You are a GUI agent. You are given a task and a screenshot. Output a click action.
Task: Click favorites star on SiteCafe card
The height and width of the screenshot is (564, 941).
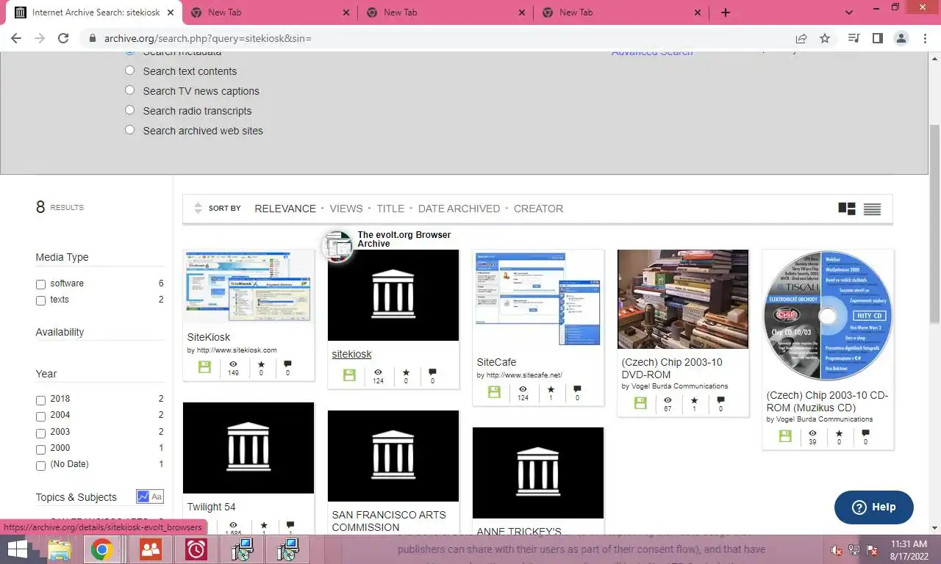tap(550, 389)
